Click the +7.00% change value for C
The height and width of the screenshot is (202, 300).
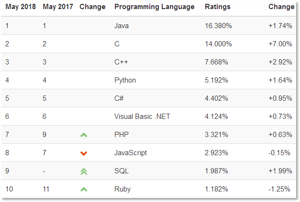click(x=280, y=44)
